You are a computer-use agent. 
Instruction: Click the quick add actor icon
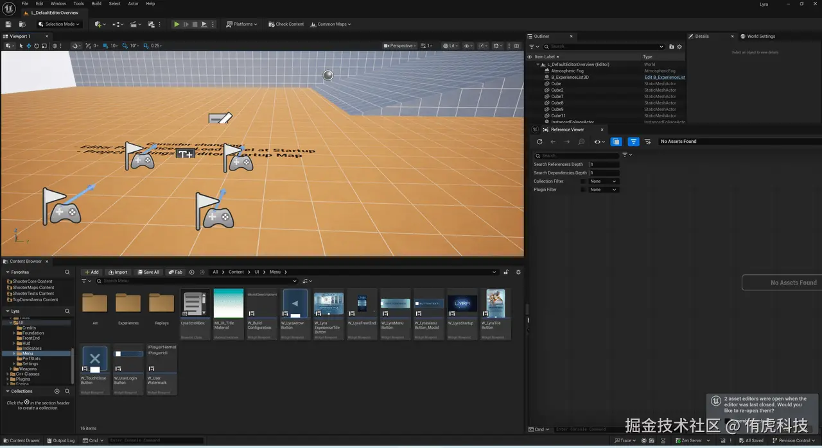click(x=99, y=24)
